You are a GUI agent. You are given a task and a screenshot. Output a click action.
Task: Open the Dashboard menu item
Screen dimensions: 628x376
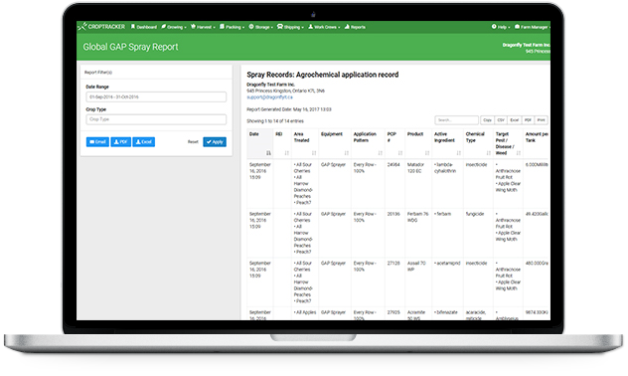click(x=144, y=27)
